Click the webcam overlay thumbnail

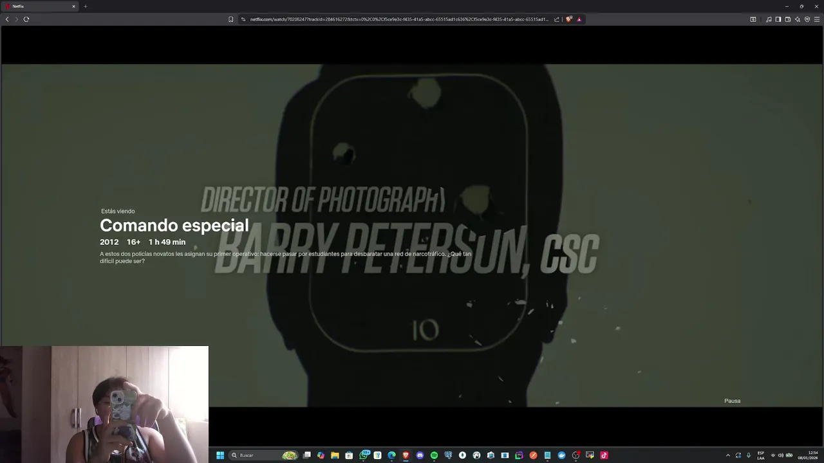point(104,404)
